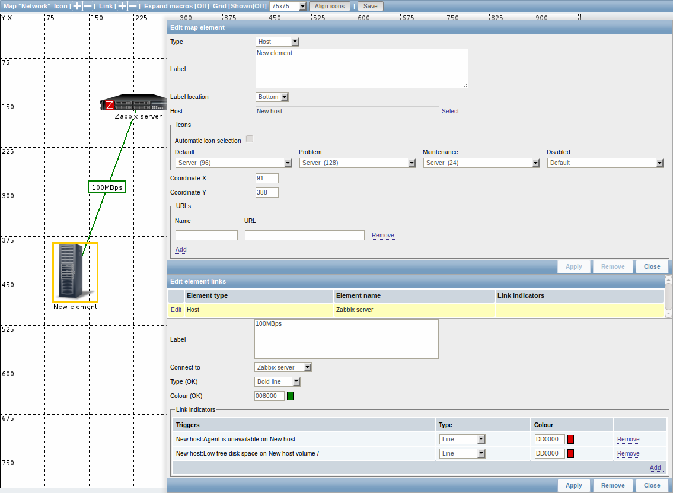Open Maintenance icon dropdown Server_(24)

tap(481, 163)
